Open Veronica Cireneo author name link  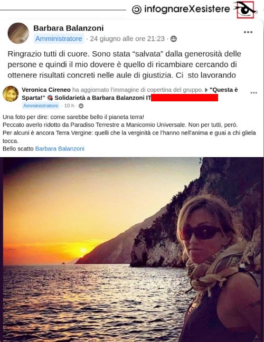[x=46, y=90]
